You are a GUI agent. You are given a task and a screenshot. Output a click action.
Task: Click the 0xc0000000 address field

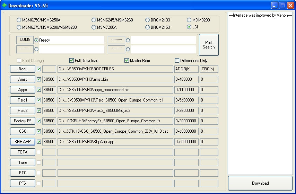click(186, 131)
